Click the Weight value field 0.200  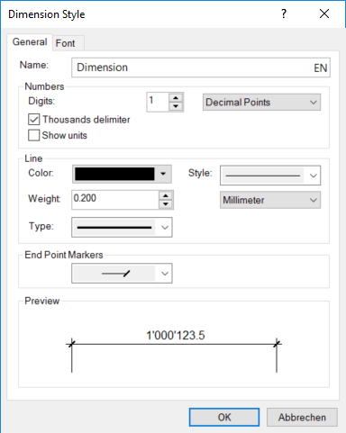coord(115,200)
